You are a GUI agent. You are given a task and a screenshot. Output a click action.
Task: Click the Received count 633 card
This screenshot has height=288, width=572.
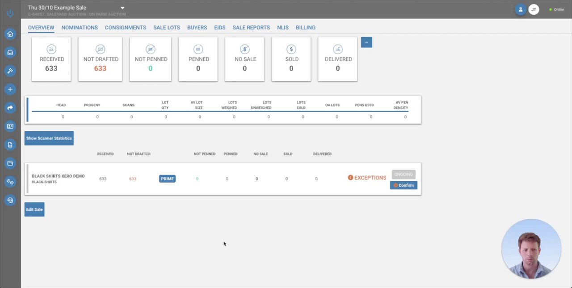(x=51, y=59)
